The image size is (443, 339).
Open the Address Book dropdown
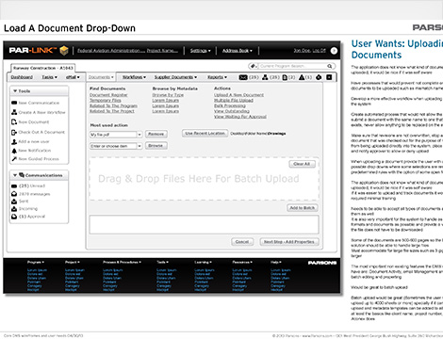pyautogui.click(x=238, y=51)
